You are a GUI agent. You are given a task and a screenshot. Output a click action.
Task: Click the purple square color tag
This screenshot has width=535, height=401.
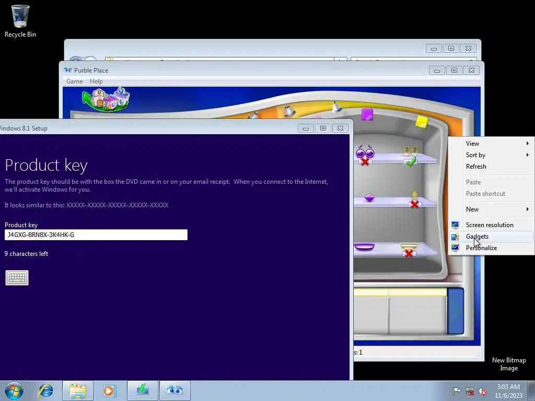(x=367, y=114)
